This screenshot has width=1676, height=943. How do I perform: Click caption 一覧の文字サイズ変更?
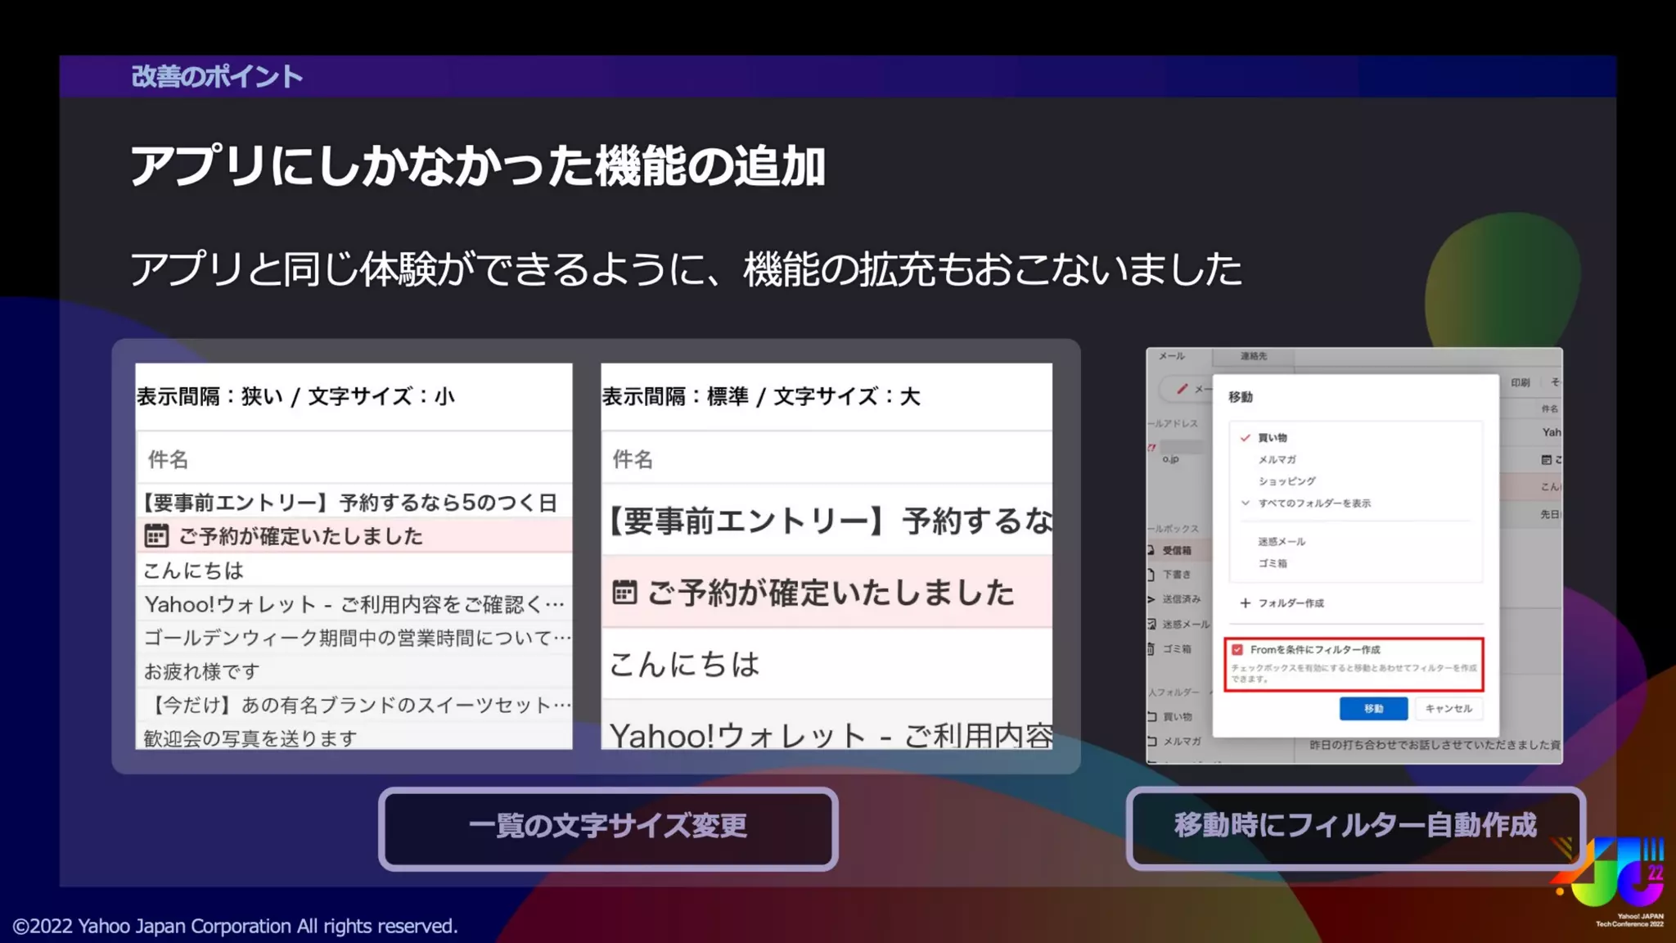click(608, 825)
